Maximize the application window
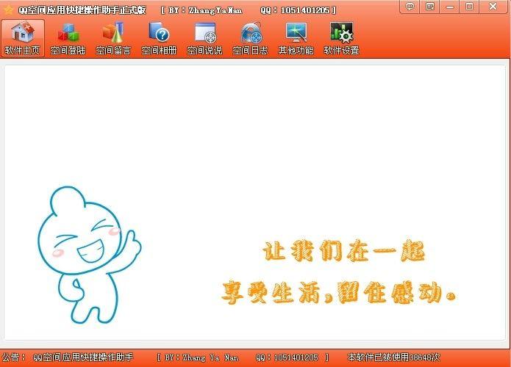Image resolution: width=511 pixels, height=367 pixels. [x=470, y=7]
